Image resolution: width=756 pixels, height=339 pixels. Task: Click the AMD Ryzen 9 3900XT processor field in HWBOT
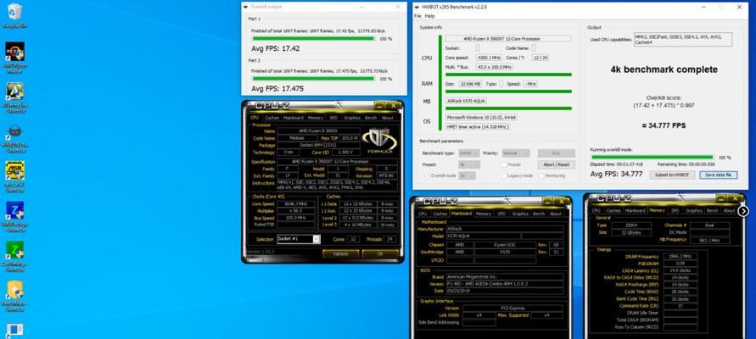[x=508, y=38]
